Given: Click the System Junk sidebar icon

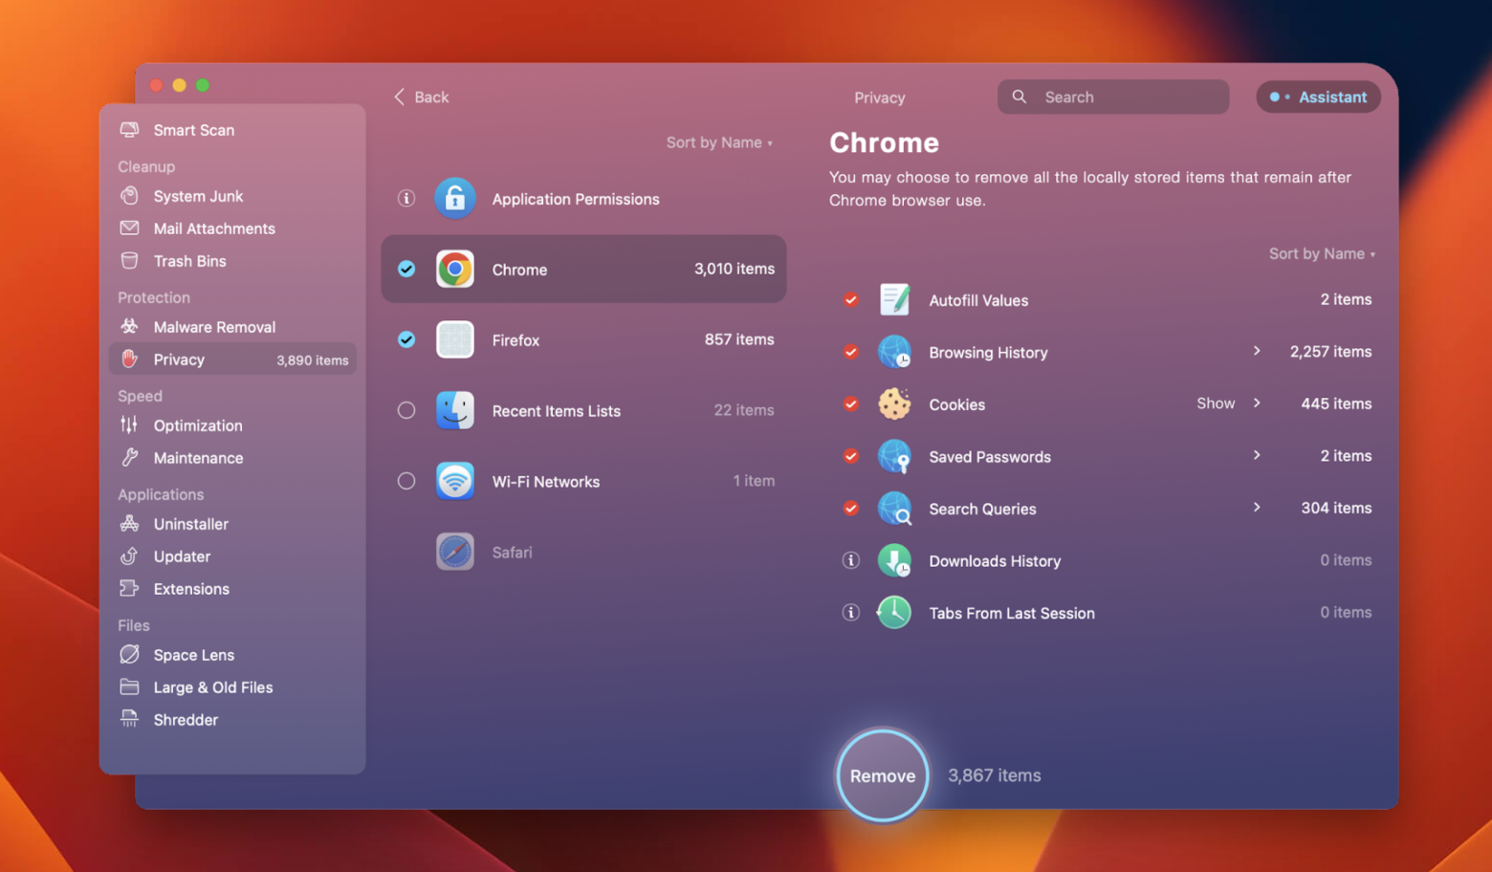Looking at the screenshot, I should pos(129,195).
